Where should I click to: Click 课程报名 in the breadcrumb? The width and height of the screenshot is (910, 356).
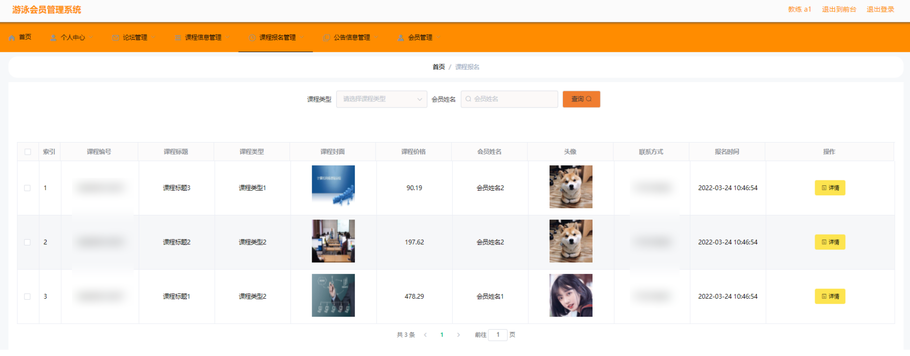pyautogui.click(x=467, y=67)
